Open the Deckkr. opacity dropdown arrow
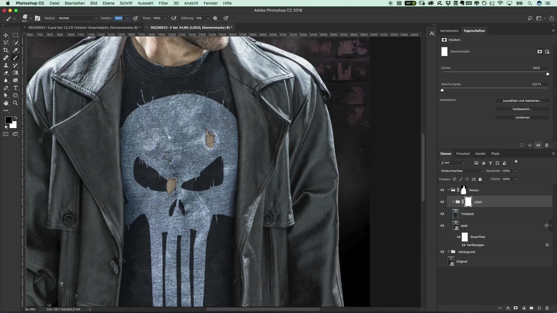Screen dimensions: 557x313 (x=127, y=18)
